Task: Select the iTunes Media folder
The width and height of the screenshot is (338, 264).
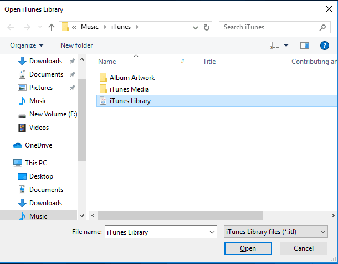Action: 129,89
